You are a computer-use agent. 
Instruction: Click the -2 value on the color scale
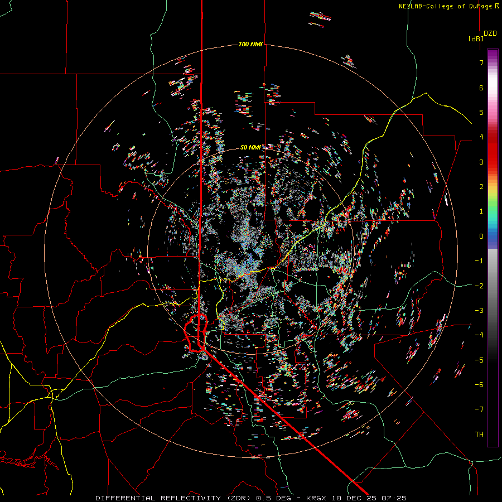click(479, 286)
